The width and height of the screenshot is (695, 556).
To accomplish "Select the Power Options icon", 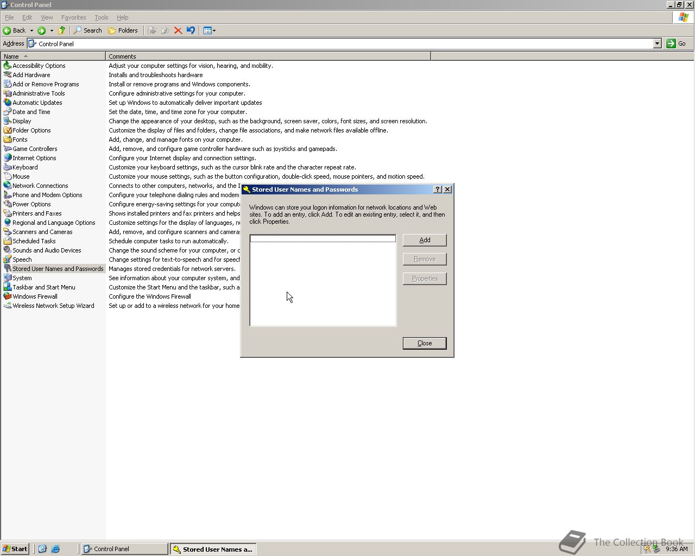I will click(7, 204).
